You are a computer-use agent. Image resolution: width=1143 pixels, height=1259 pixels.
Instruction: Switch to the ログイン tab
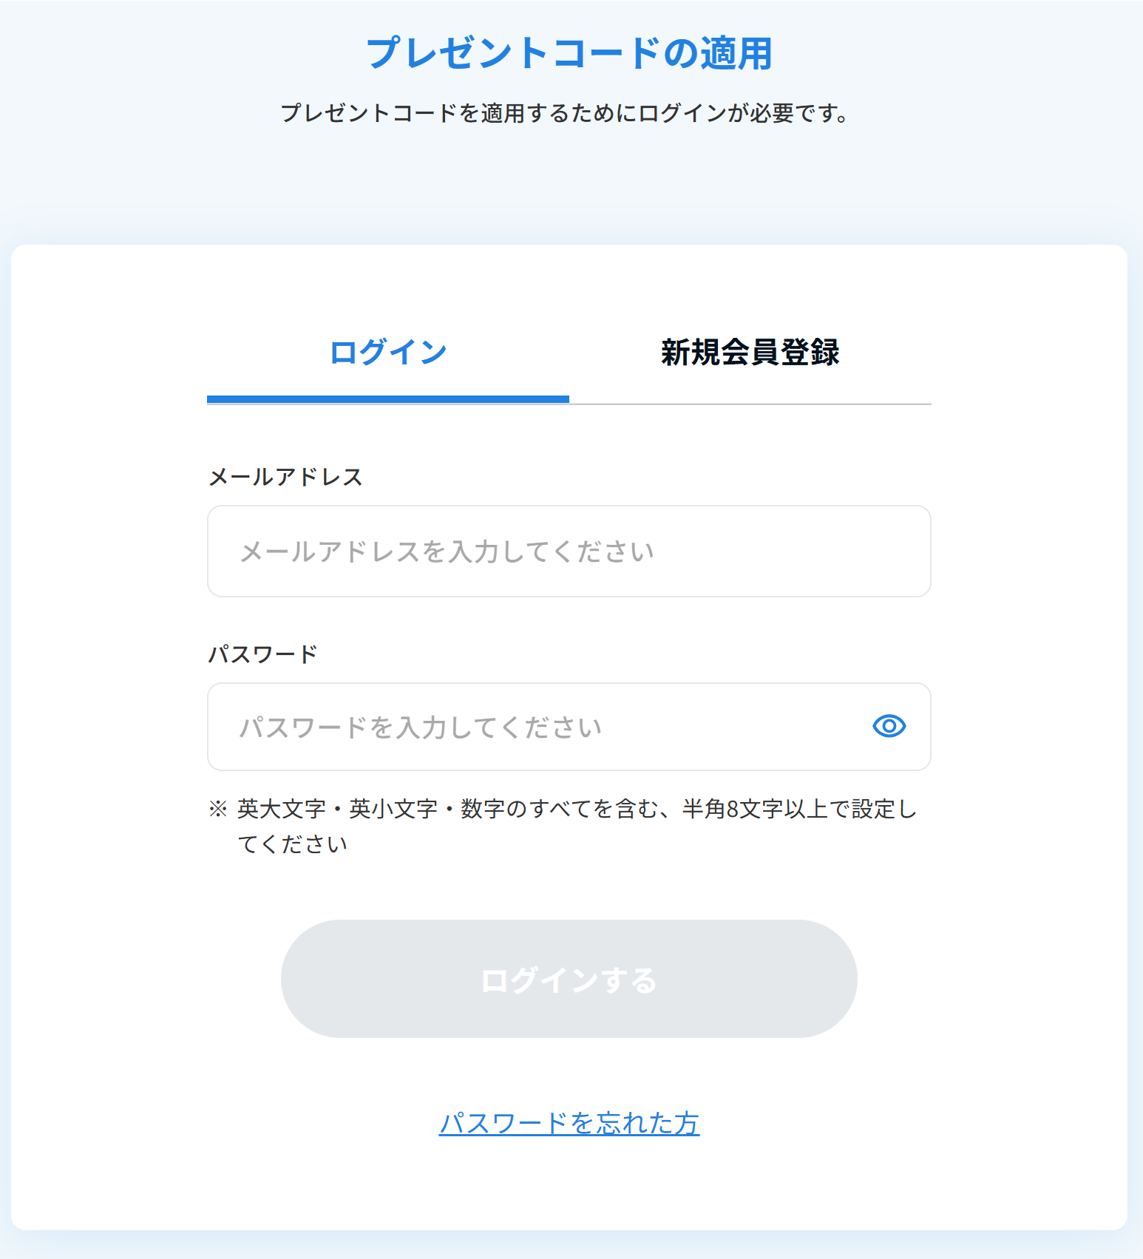click(x=388, y=352)
